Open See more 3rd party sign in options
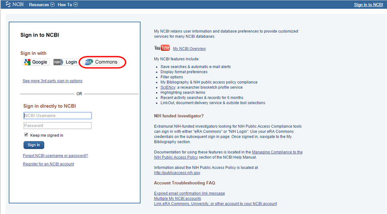Screen dimensions: 387x214 coord(52,81)
